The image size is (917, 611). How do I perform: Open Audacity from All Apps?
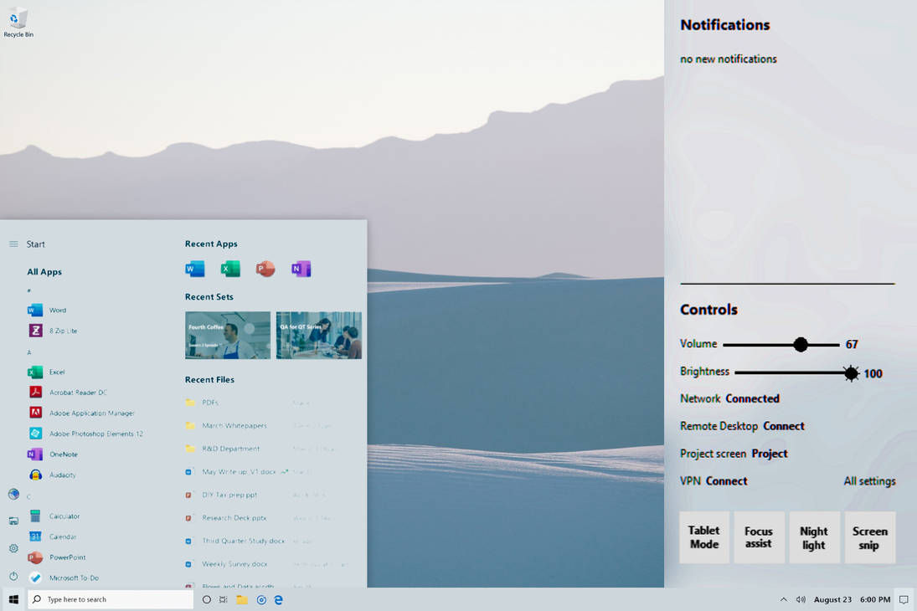pos(52,475)
